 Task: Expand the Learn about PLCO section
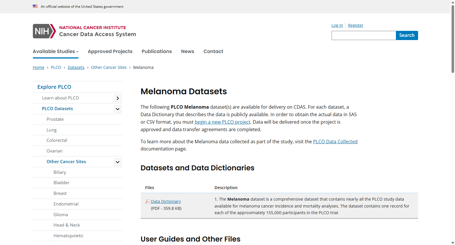click(x=118, y=98)
